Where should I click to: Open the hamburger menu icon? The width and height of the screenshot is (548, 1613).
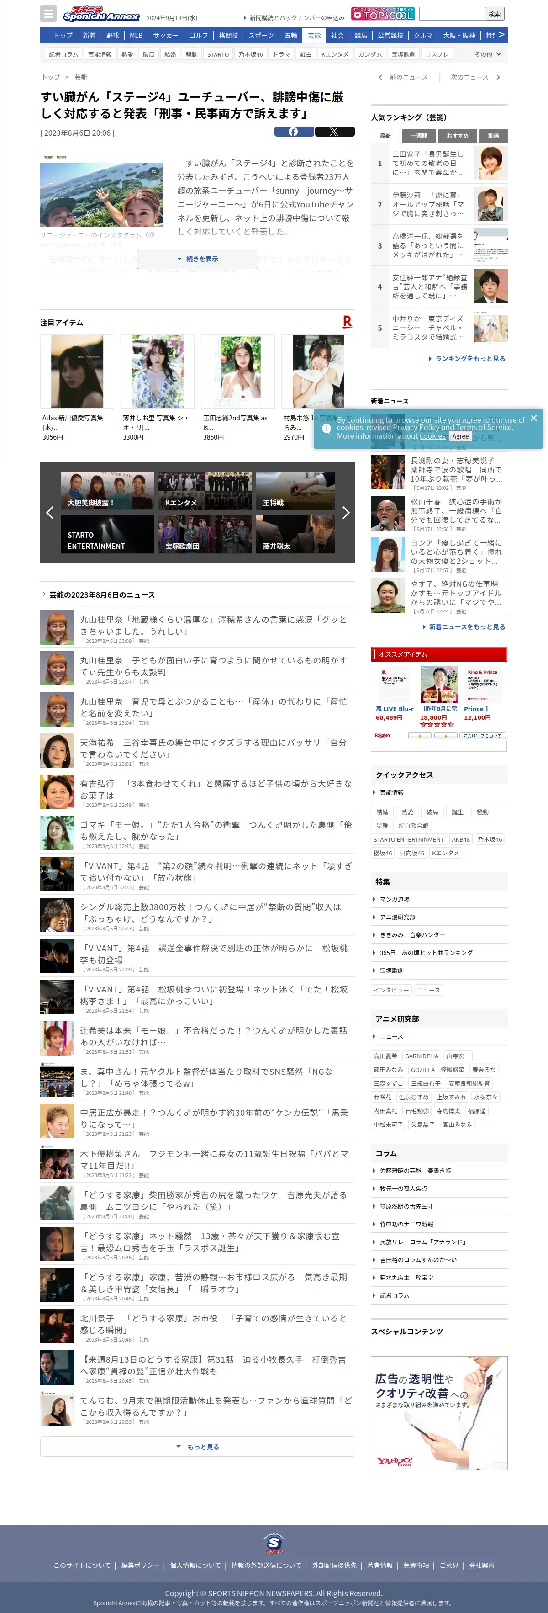pyautogui.click(x=48, y=14)
